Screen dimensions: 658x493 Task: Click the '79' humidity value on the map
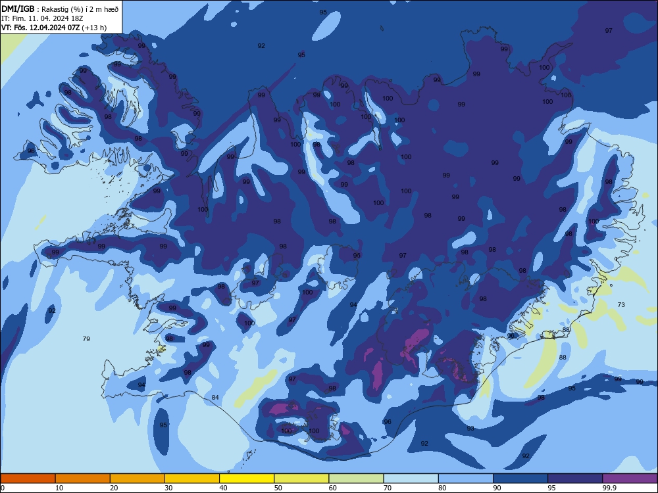86,339
